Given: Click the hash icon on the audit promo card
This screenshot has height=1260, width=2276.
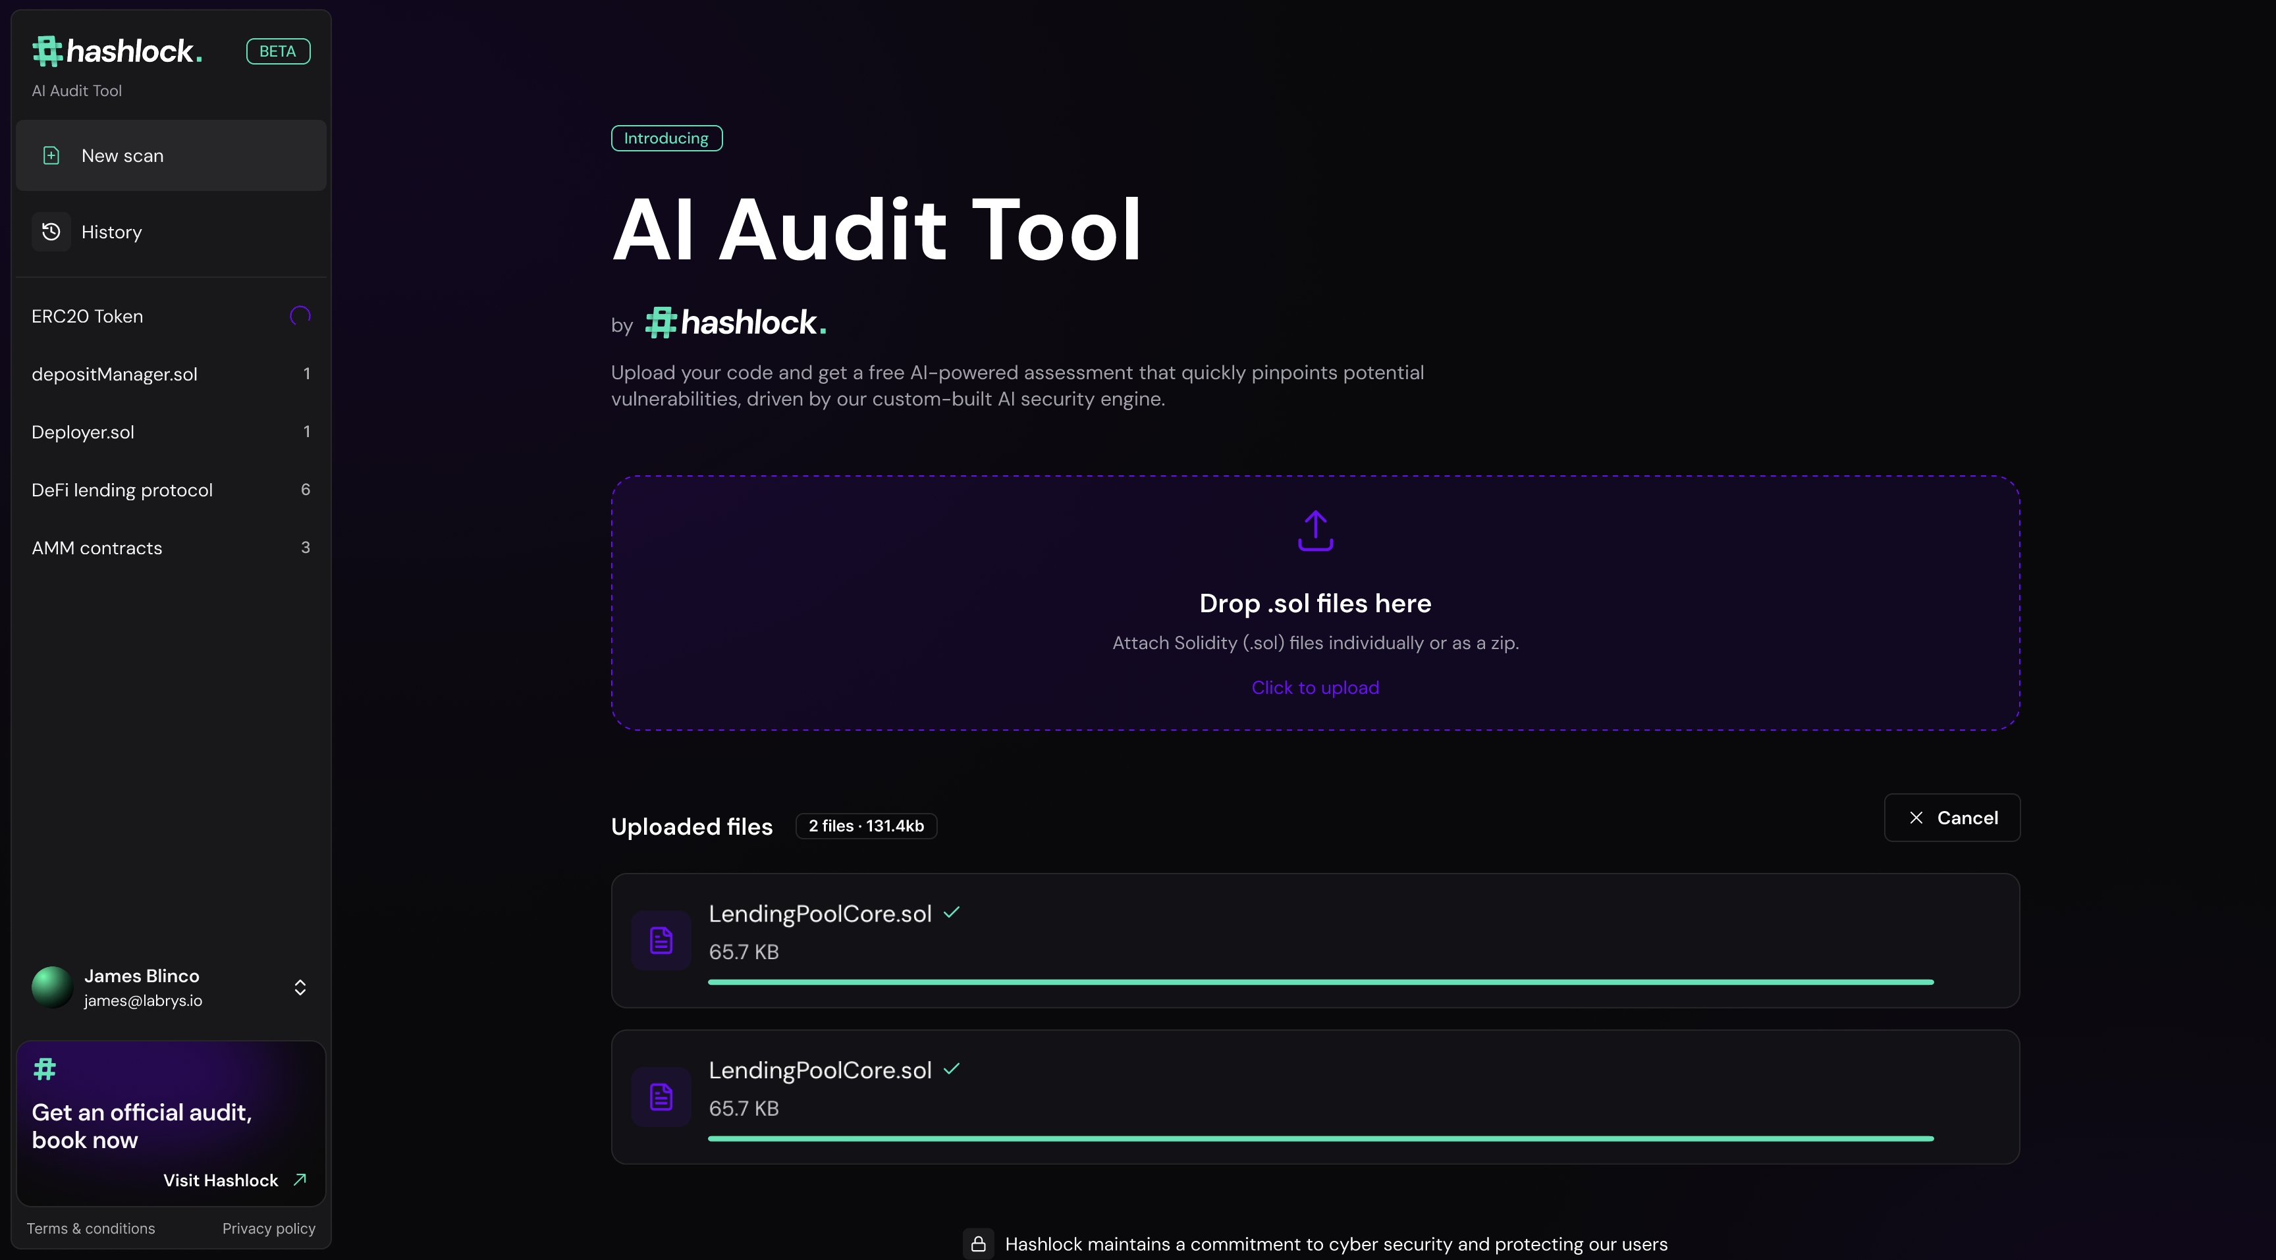Looking at the screenshot, I should pyautogui.click(x=44, y=1069).
